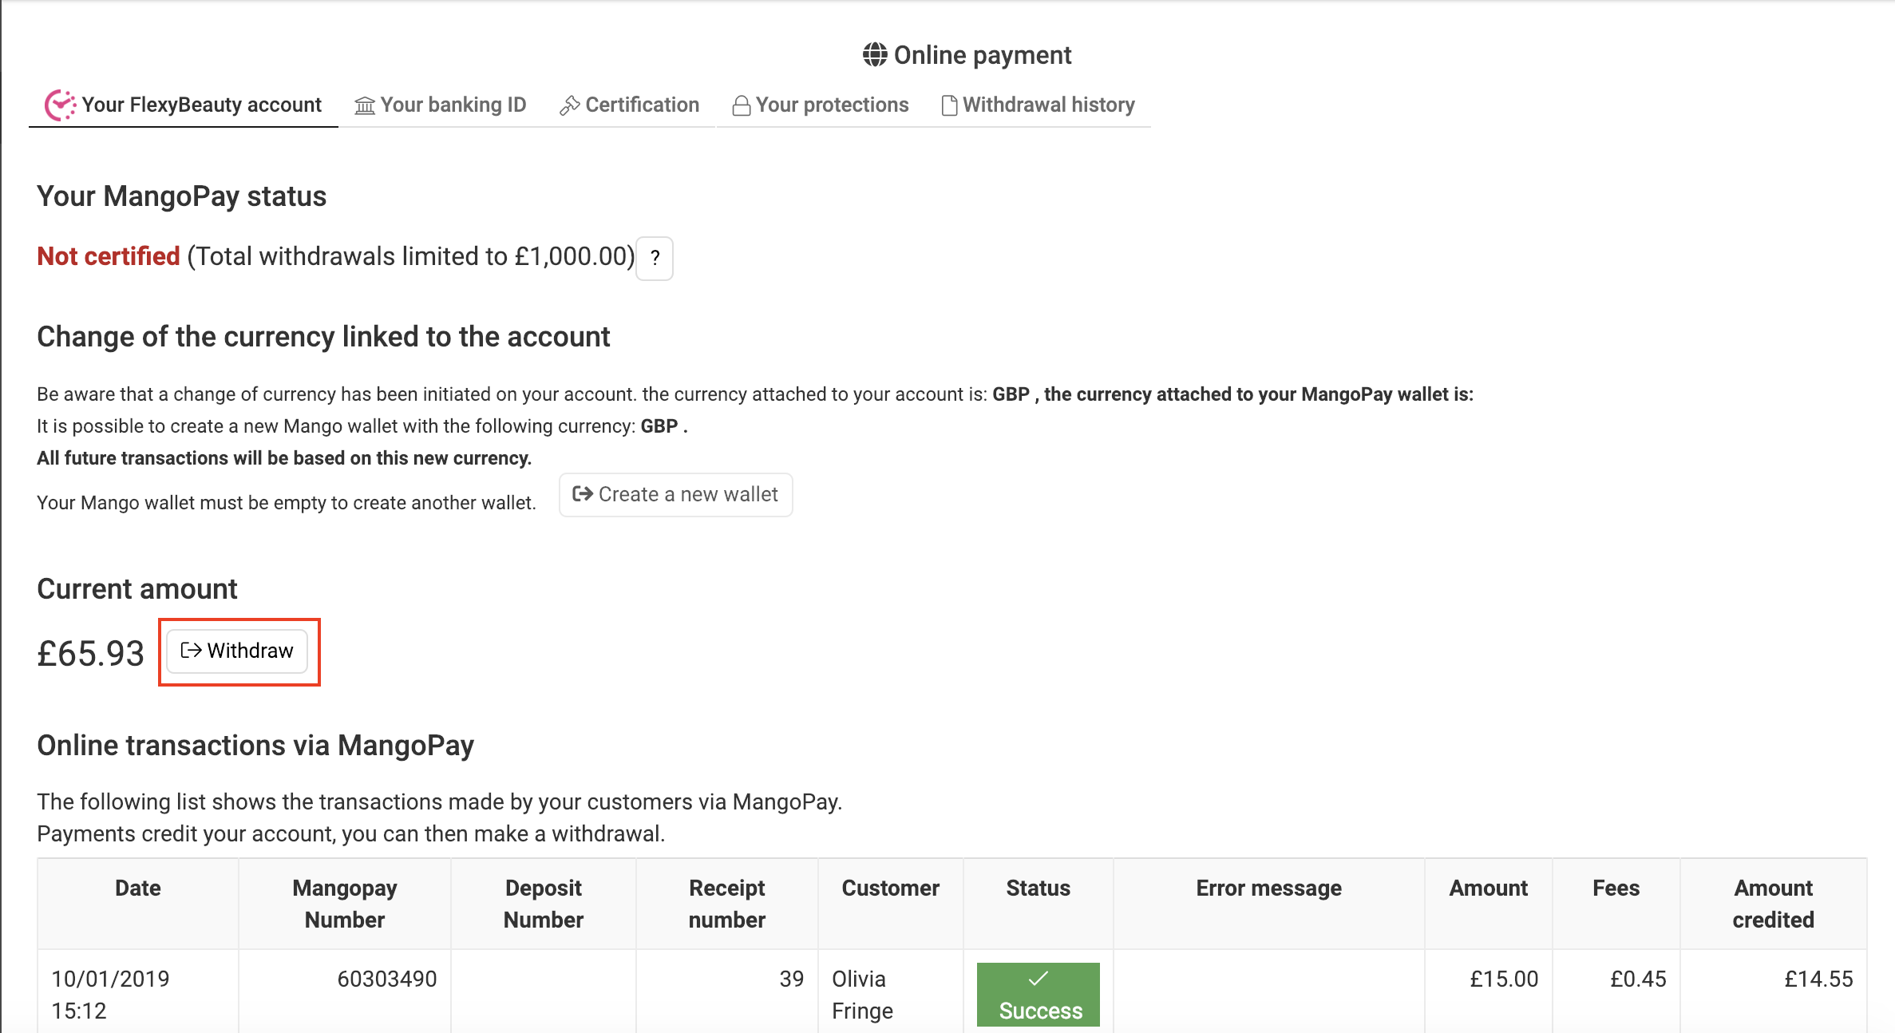Click the Total withdrawals limited text

pyautogui.click(x=411, y=256)
